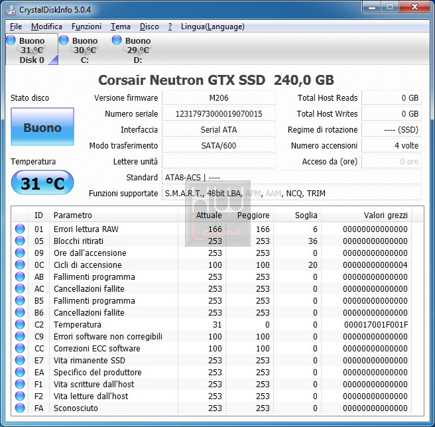Click status orb for Correzioni ECC software
Image resolution: width=435 pixels, height=427 pixels.
(x=20, y=348)
